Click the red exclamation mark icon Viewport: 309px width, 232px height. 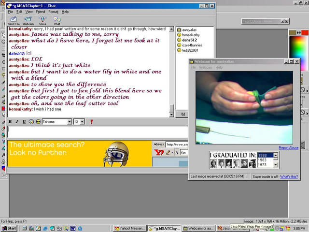coord(91,122)
